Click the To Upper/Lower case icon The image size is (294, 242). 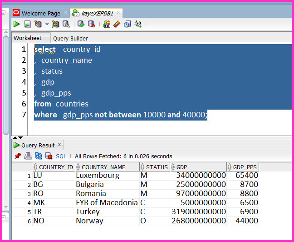(x=138, y=24)
